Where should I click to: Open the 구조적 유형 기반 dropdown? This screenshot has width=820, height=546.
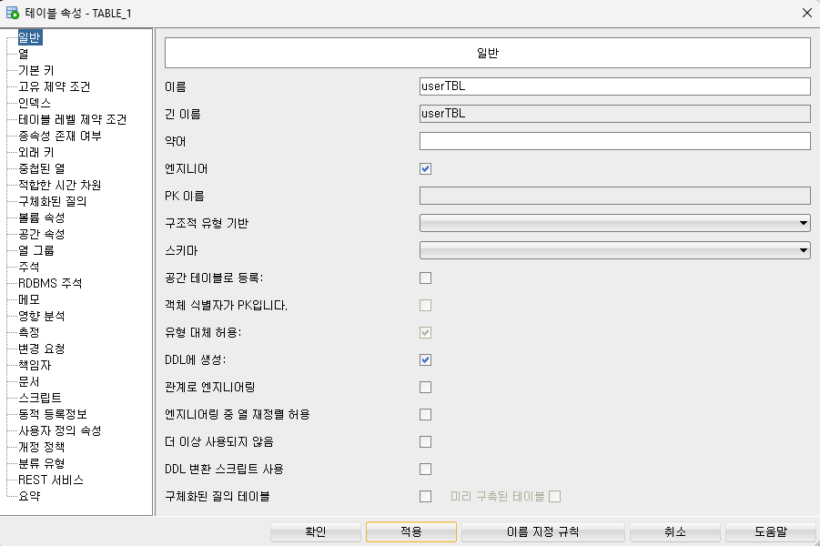pyautogui.click(x=614, y=223)
